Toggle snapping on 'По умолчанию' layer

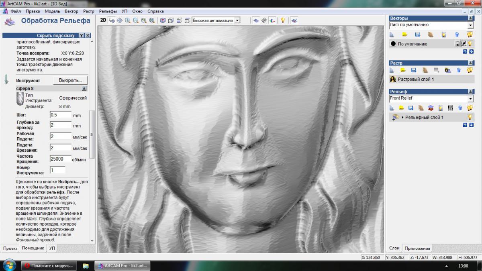(x=463, y=44)
